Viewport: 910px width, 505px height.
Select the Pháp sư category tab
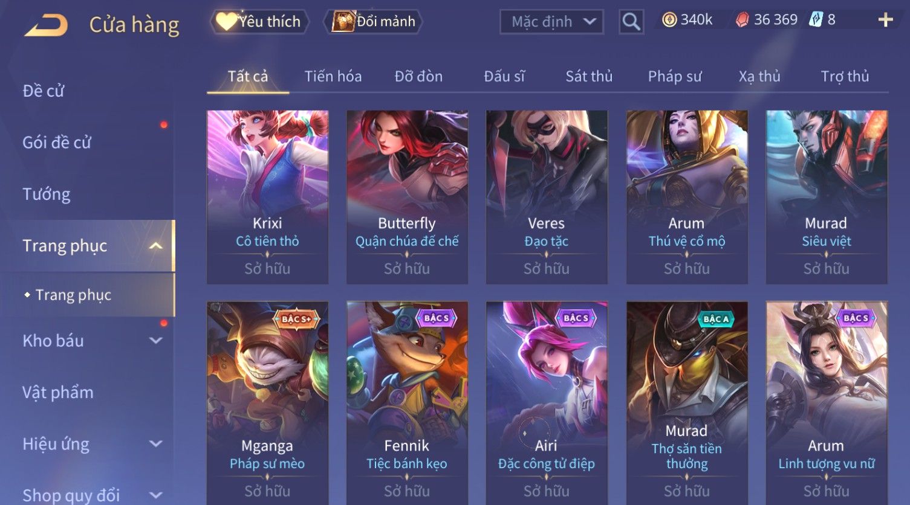(x=675, y=77)
